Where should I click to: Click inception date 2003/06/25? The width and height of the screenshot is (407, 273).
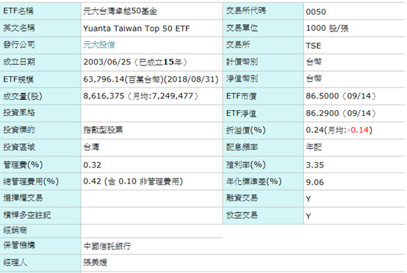coord(107,62)
